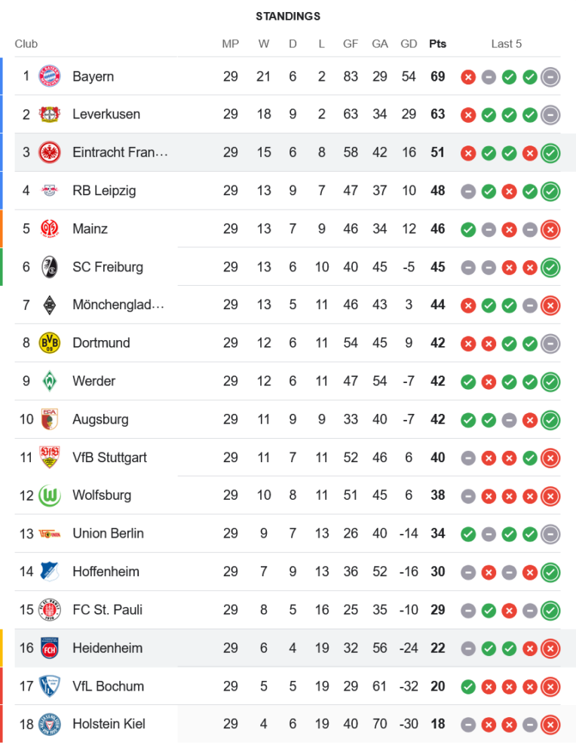Click Bayern's most recent draw result circle
Viewport: 576px width, 754px height.
pyautogui.click(x=550, y=76)
